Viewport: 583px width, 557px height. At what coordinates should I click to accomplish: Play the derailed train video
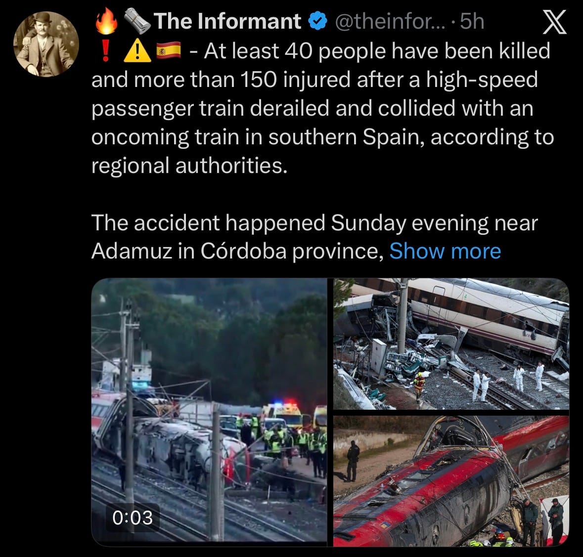coord(209,412)
